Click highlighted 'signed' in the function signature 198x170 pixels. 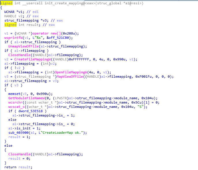6,3
